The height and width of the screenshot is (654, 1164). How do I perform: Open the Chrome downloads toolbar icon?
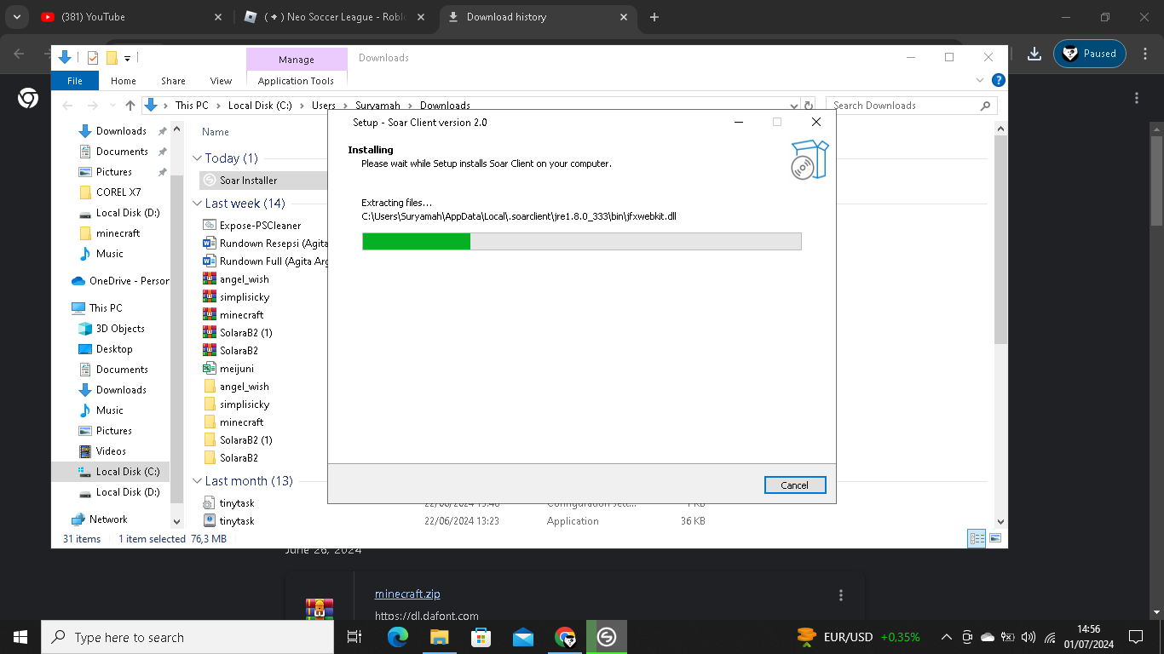tap(1034, 54)
